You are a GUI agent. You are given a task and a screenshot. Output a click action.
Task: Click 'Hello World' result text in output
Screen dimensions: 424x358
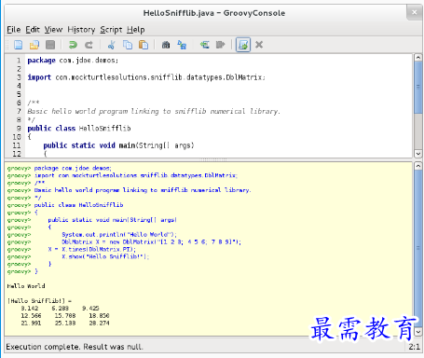[26, 286]
